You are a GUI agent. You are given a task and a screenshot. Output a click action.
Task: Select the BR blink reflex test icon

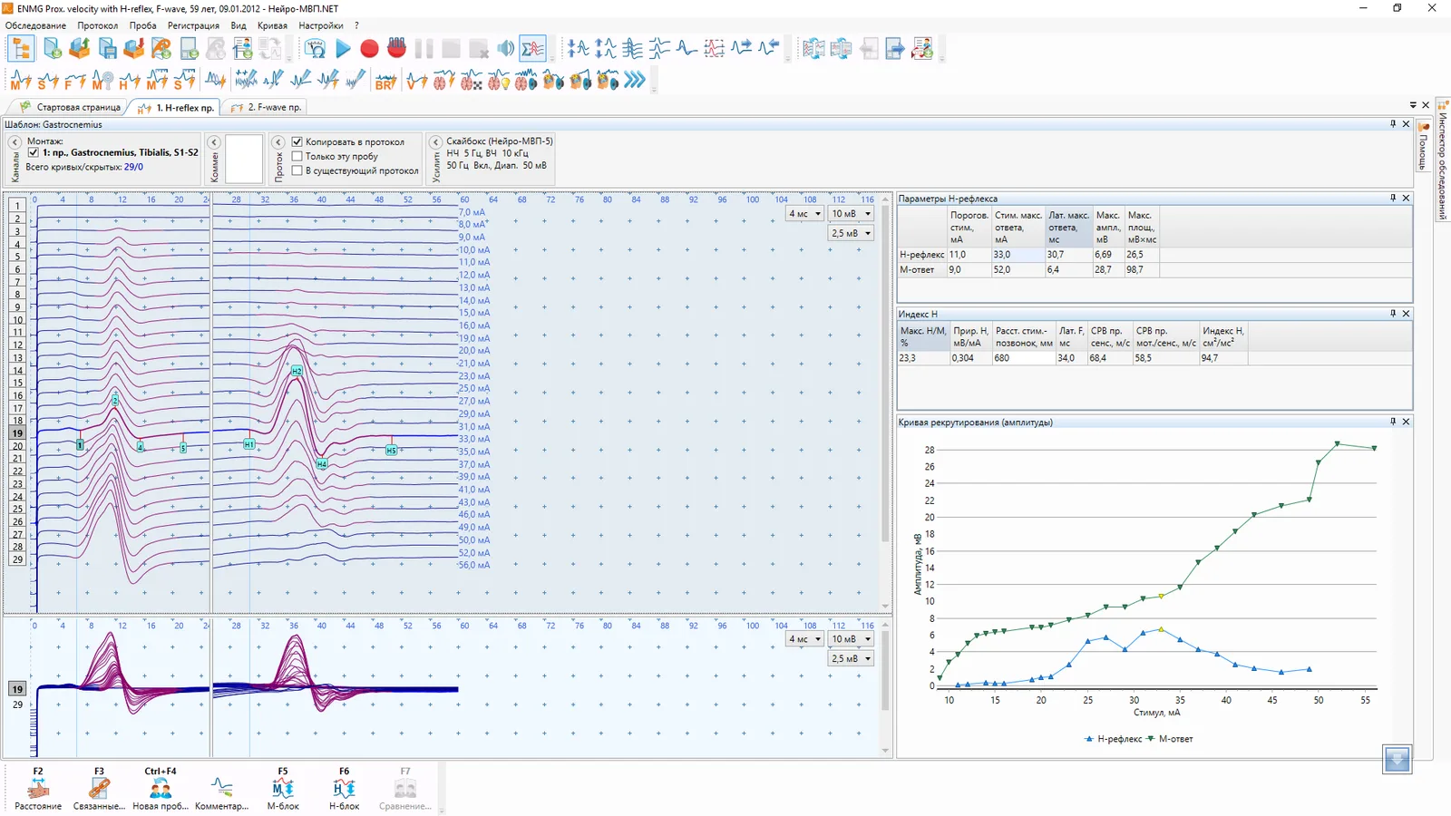385,81
